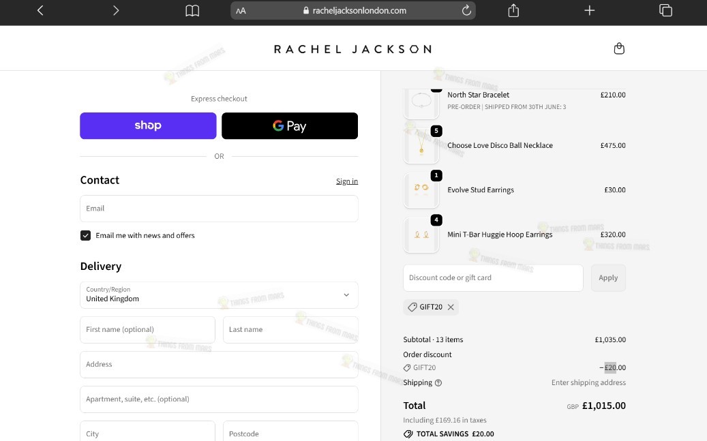Reload the page with the refresh icon

(466, 10)
